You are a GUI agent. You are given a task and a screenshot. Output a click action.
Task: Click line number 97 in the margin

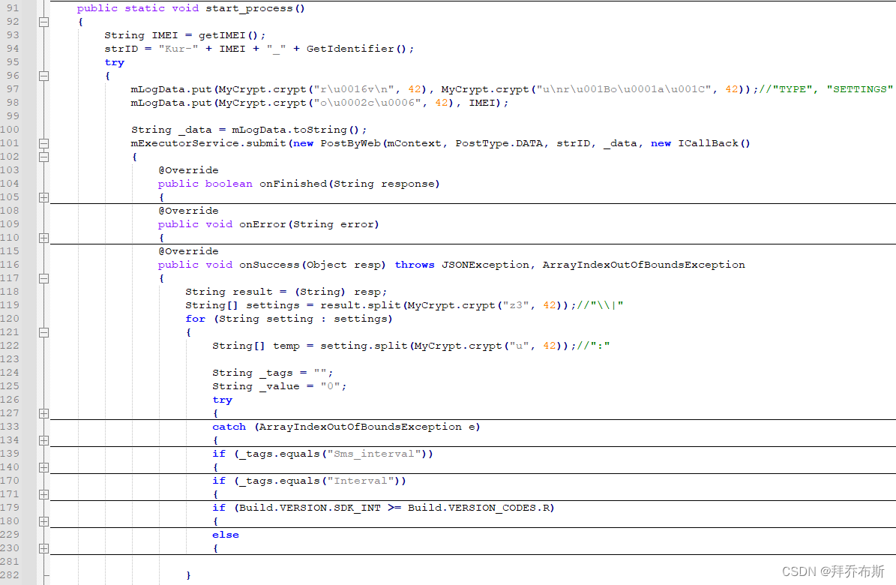point(13,88)
